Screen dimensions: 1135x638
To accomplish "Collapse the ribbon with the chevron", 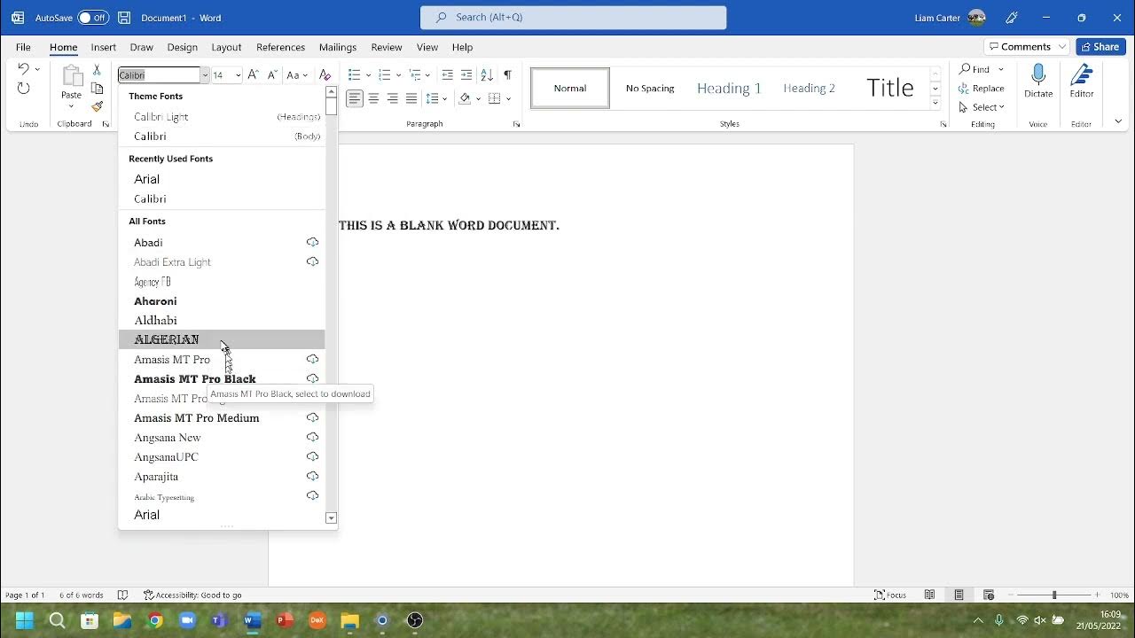I will click(x=1118, y=121).
